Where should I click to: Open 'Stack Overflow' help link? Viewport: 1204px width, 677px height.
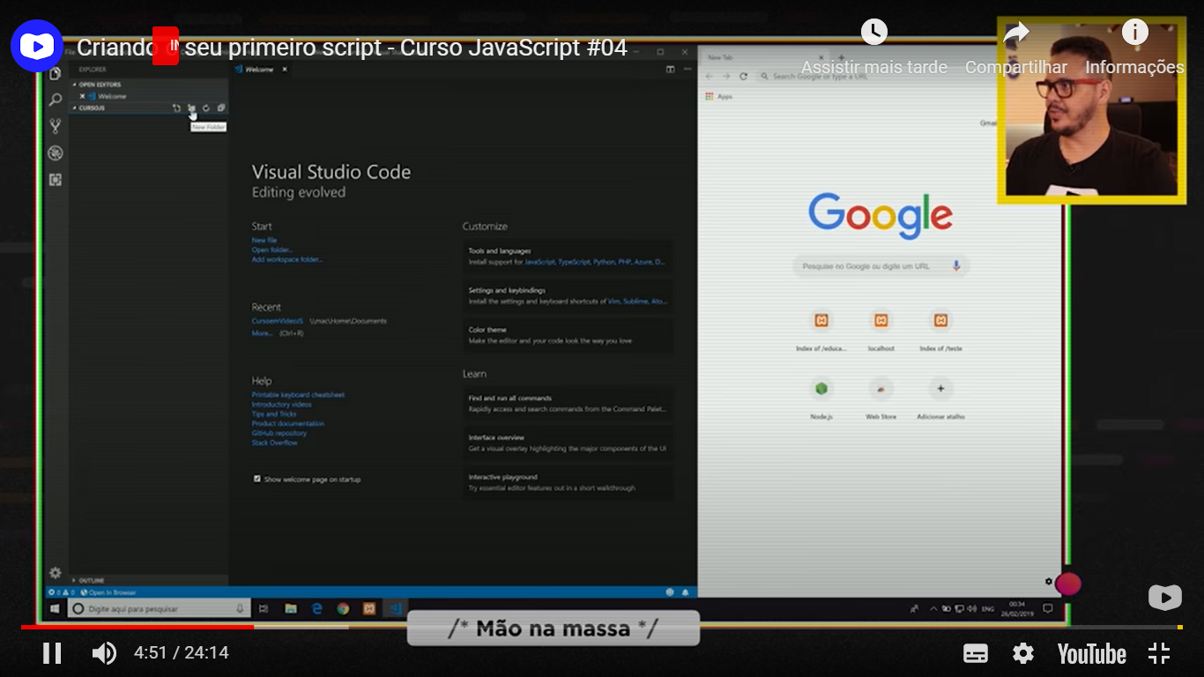tap(275, 443)
